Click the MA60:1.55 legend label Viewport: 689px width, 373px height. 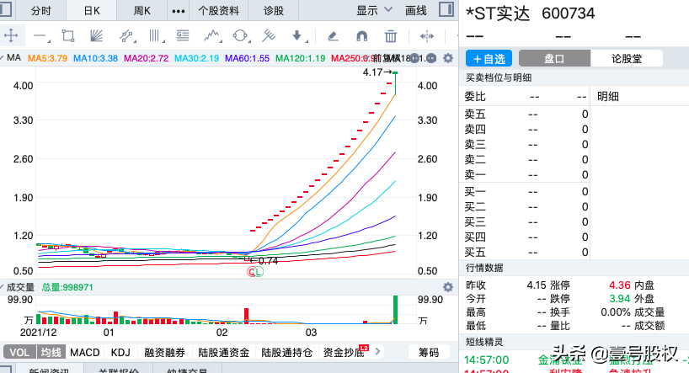point(247,58)
